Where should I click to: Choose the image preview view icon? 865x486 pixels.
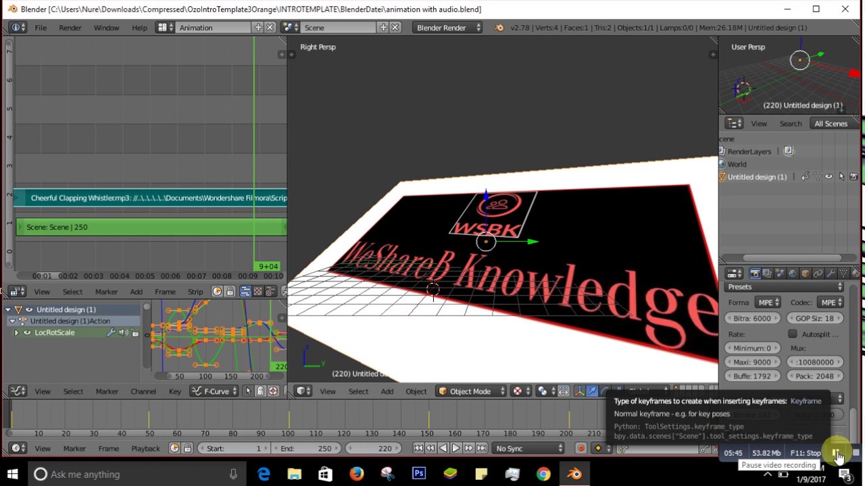257,292
